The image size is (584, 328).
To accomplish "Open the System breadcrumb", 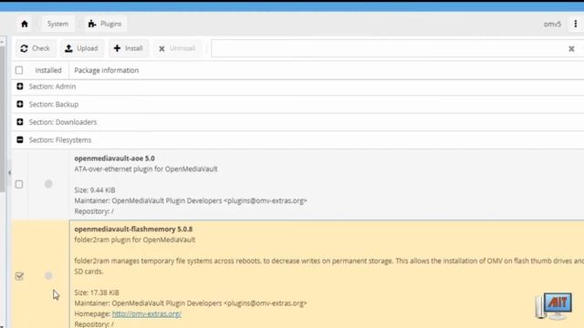I will tap(57, 24).
